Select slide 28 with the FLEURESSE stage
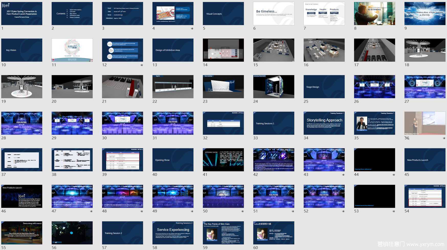Viewport: 447px width, 250px height. (22, 123)
